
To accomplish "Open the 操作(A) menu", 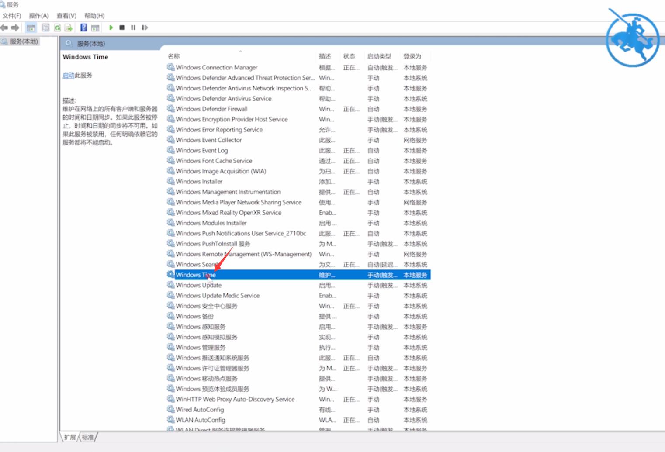I will (39, 16).
